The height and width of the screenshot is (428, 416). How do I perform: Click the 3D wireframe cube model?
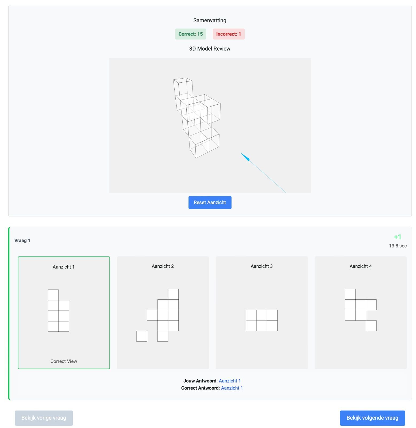197,118
